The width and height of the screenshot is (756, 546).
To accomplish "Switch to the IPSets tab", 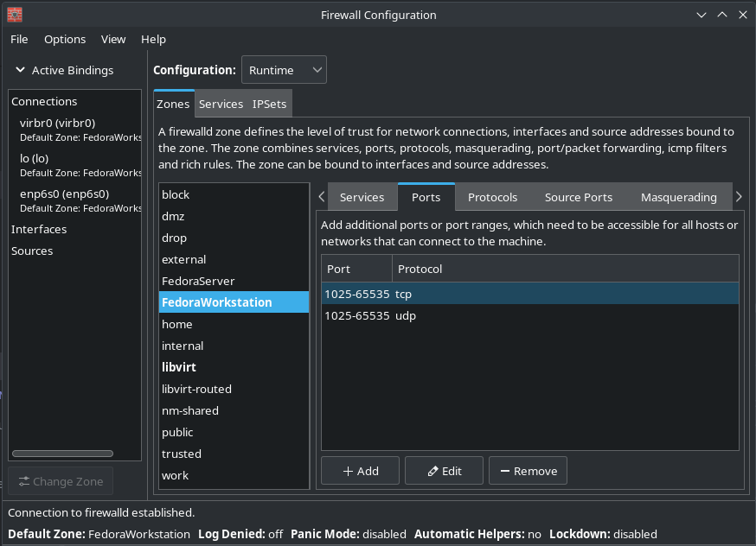I will click(x=269, y=104).
